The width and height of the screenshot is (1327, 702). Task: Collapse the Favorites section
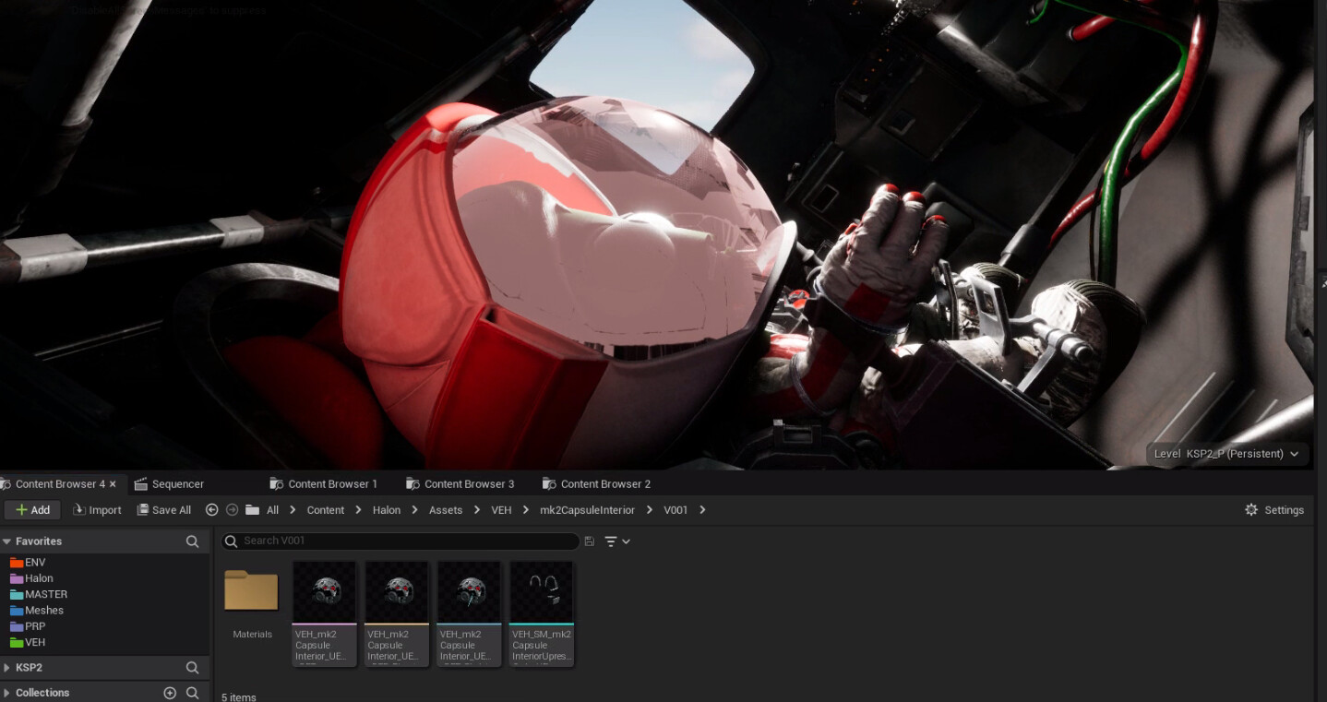click(x=7, y=541)
